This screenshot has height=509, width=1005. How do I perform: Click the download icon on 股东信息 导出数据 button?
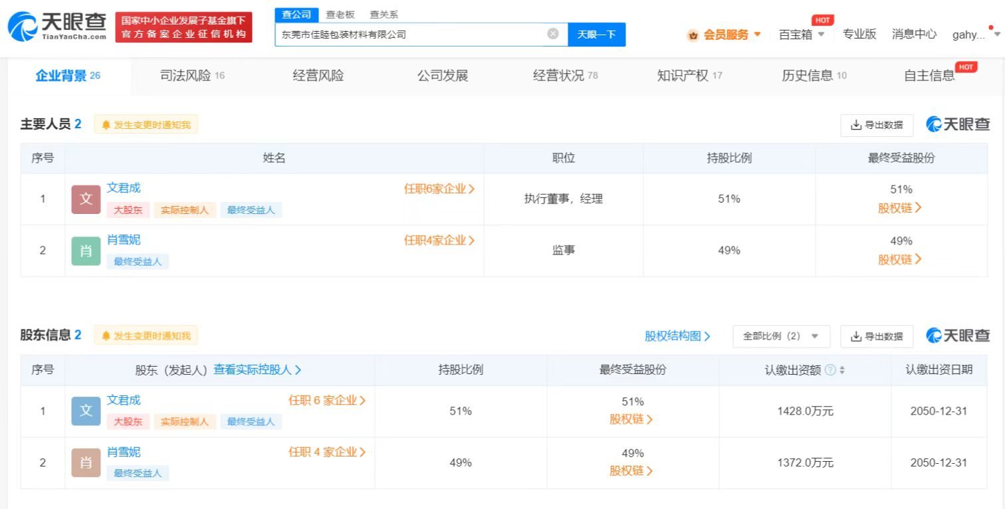(855, 336)
